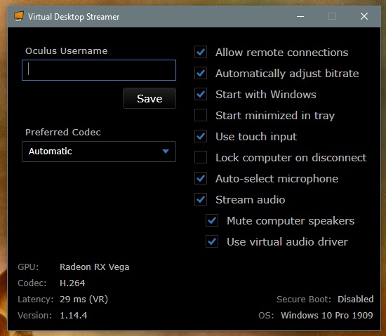
Task: Click the blue dropdown arrow beside Automatic
Action: [x=166, y=151]
